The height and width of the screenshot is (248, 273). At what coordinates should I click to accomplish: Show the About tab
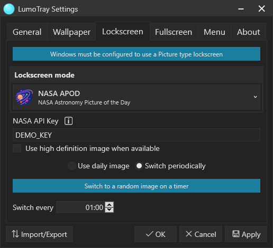tap(249, 32)
